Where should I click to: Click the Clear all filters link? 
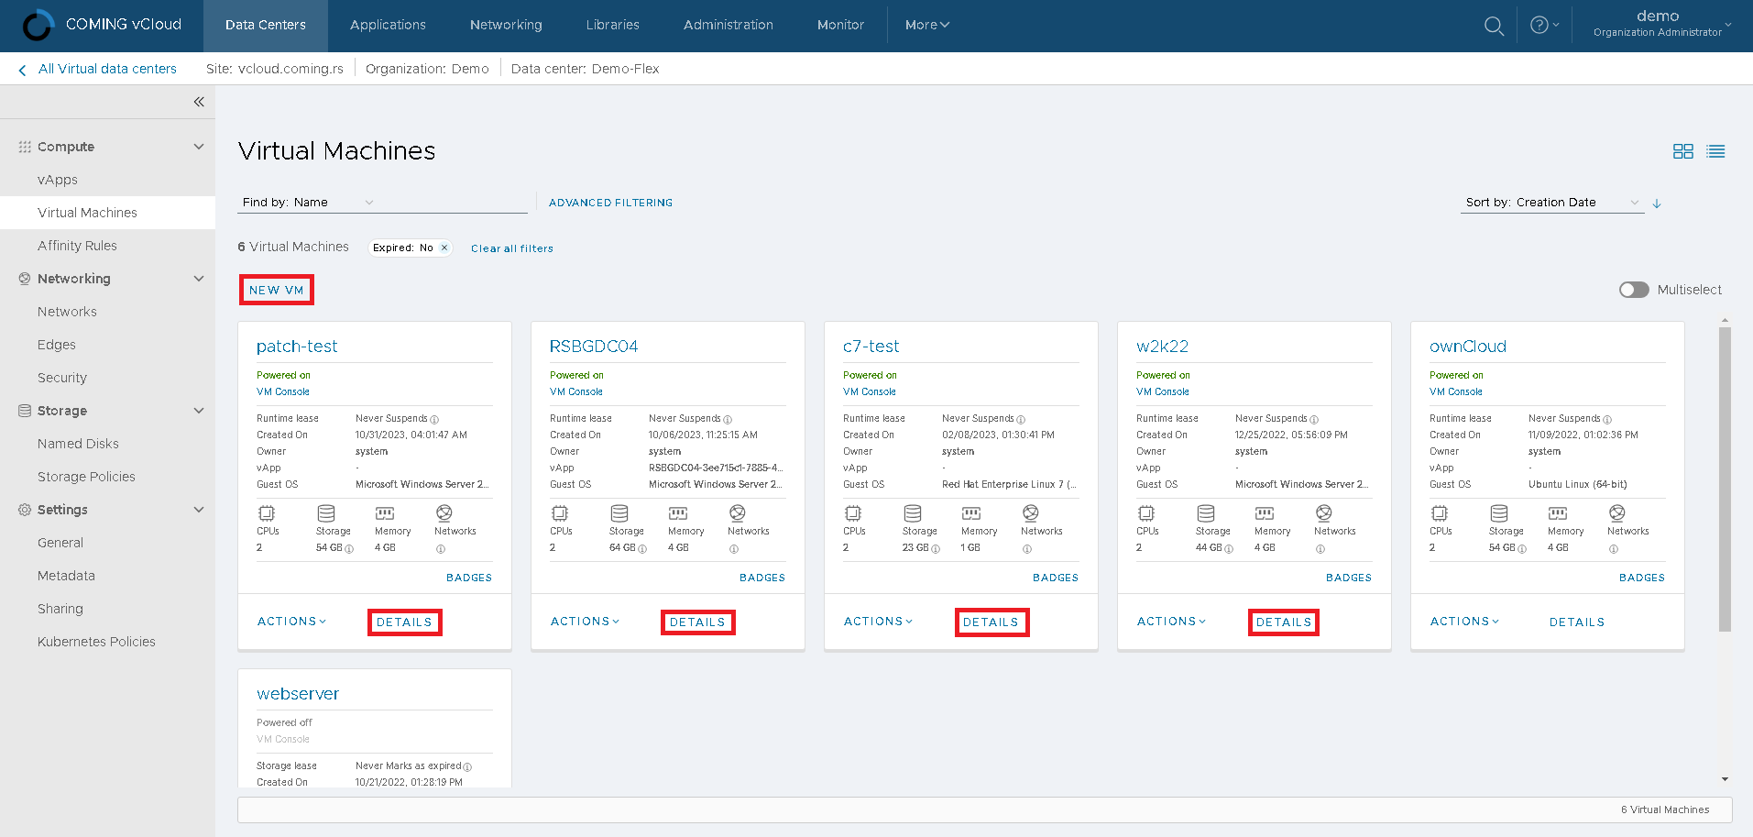click(x=511, y=248)
